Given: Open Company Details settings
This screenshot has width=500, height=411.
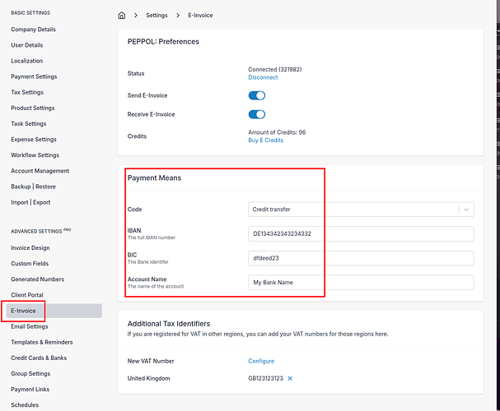Looking at the screenshot, I should click(x=33, y=30).
